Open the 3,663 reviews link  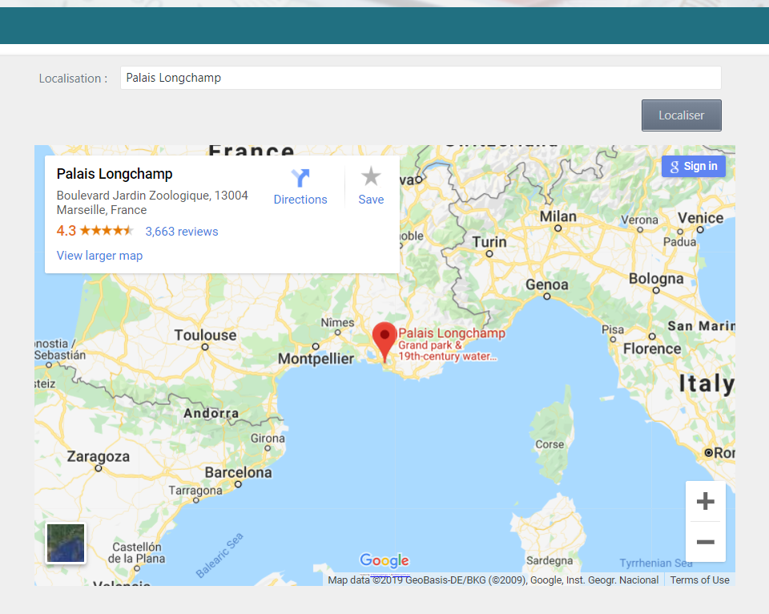[182, 232]
